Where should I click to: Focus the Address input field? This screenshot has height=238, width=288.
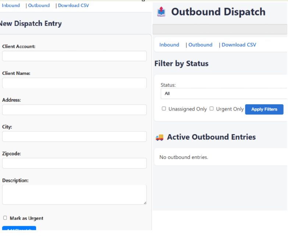point(74,110)
